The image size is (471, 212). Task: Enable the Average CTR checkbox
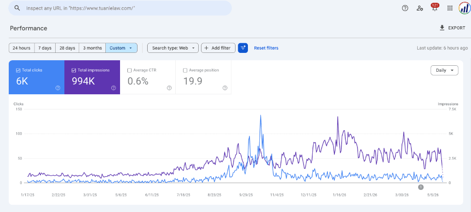tap(129, 70)
